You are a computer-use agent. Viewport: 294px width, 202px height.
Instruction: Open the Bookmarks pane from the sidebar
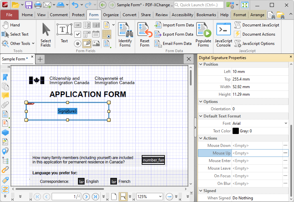[x=5, y=77]
